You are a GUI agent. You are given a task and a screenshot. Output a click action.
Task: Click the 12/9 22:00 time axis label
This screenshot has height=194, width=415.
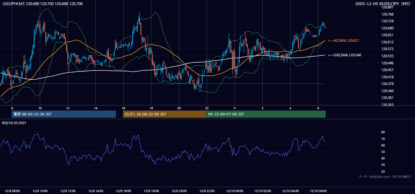click(207, 191)
